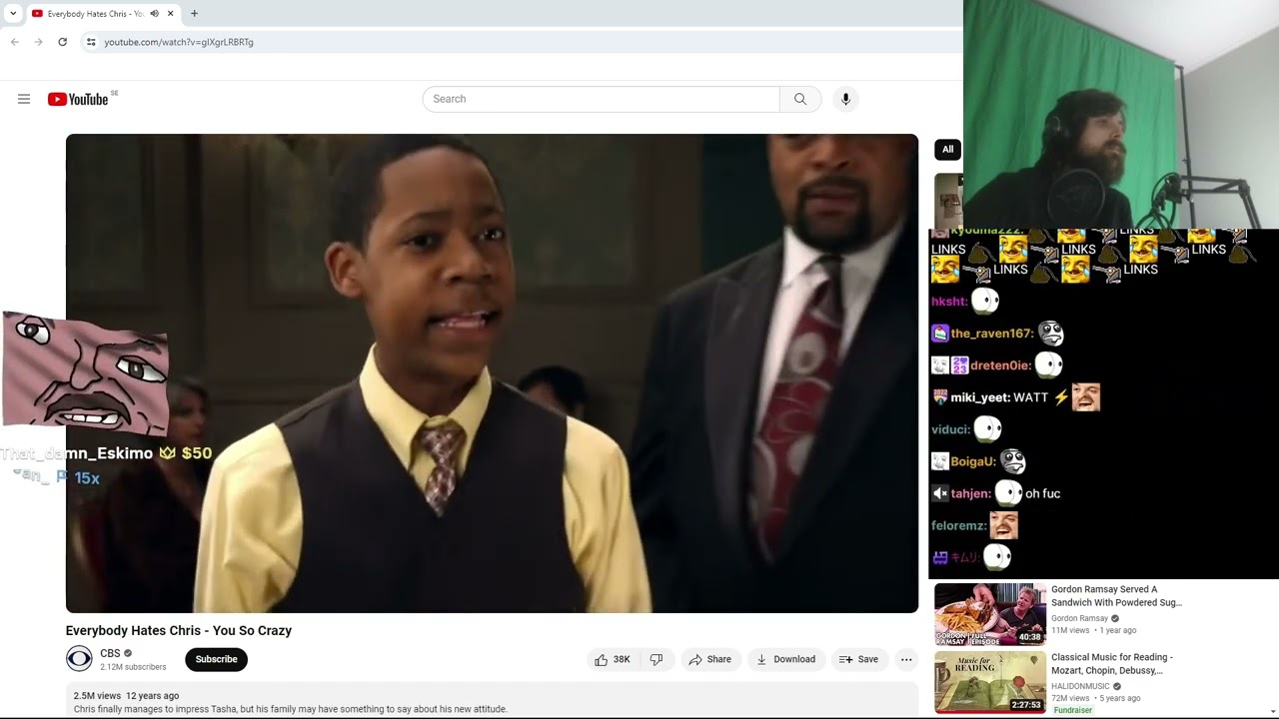Select the address bar URL
This screenshot has height=719, width=1279.
(x=179, y=42)
